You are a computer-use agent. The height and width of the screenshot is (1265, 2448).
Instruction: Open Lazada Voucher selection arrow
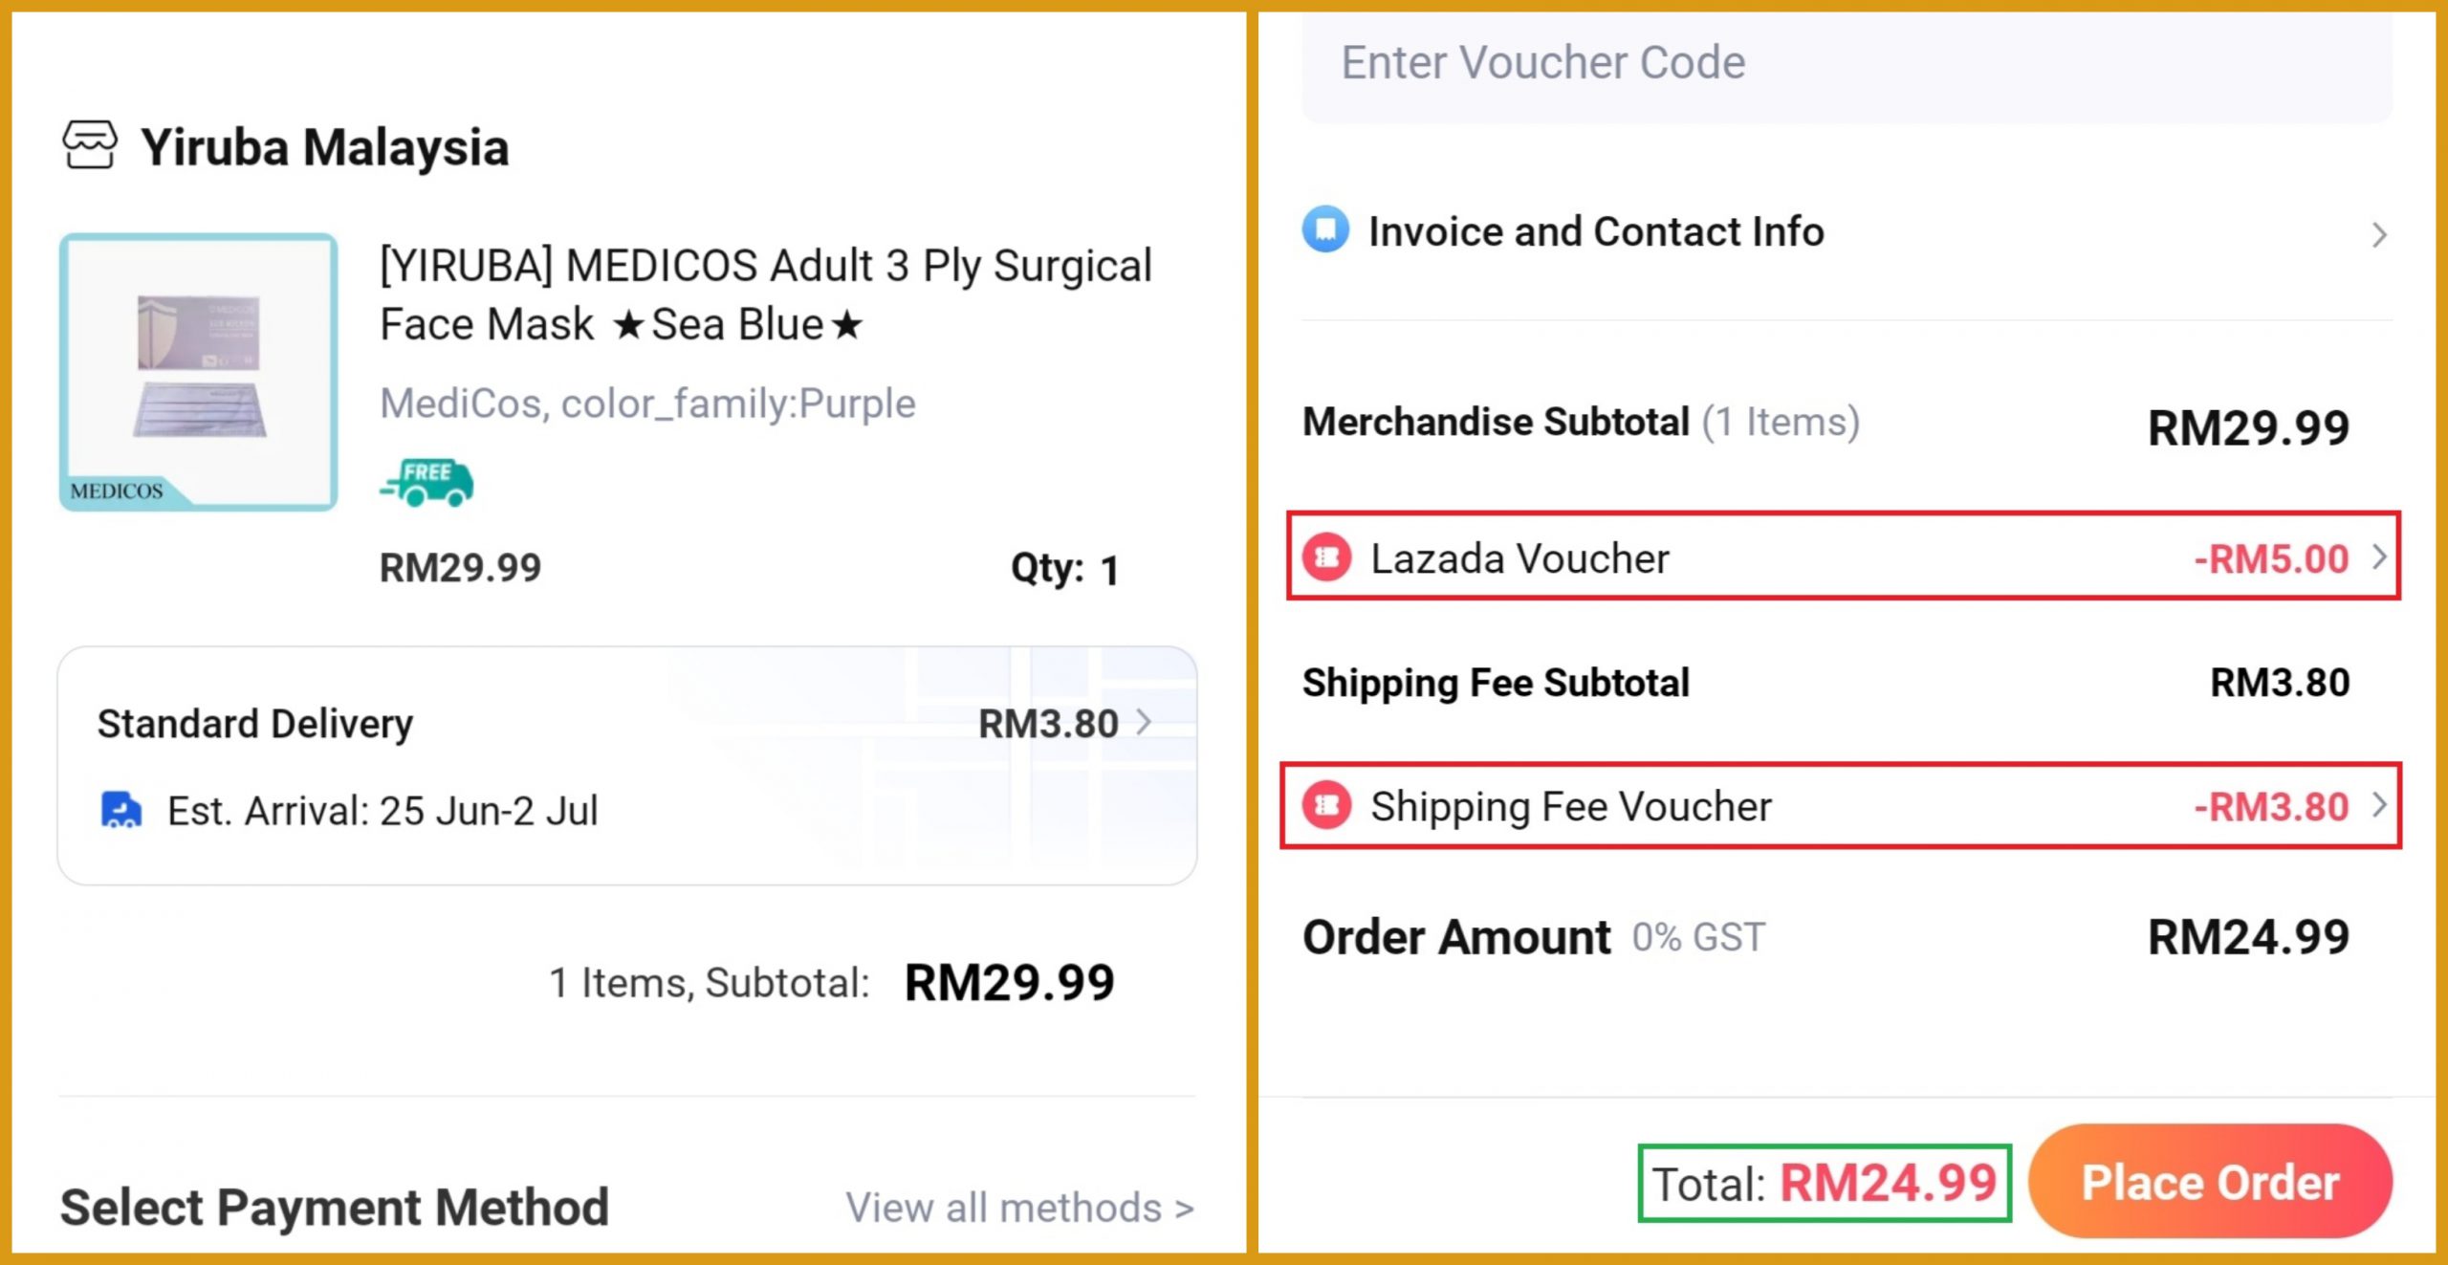pyautogui.click(x=2379, y=557)
